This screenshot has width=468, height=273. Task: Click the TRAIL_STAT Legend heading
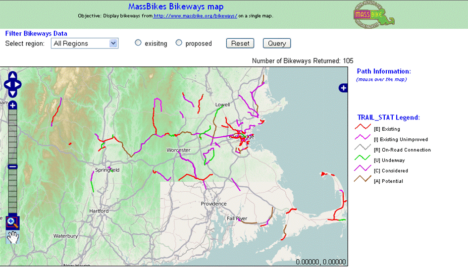click(x=388, y=117)
